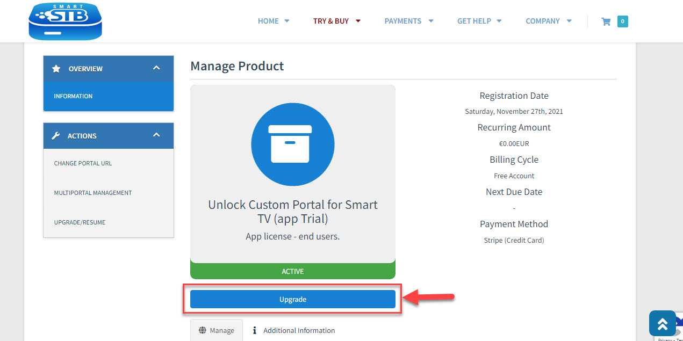The width and height of the screenshot is (683, 341).
Task: Click the cart item count badge
Action: (x=622, y=21)
